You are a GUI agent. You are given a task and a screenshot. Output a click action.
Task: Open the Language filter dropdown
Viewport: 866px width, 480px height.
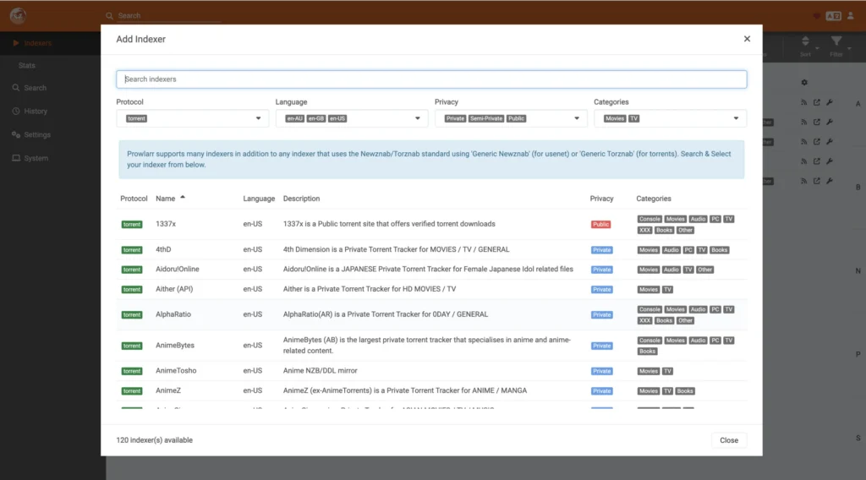[x=352, y=118]
